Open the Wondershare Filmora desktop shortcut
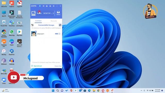 (x=12, y=14)
